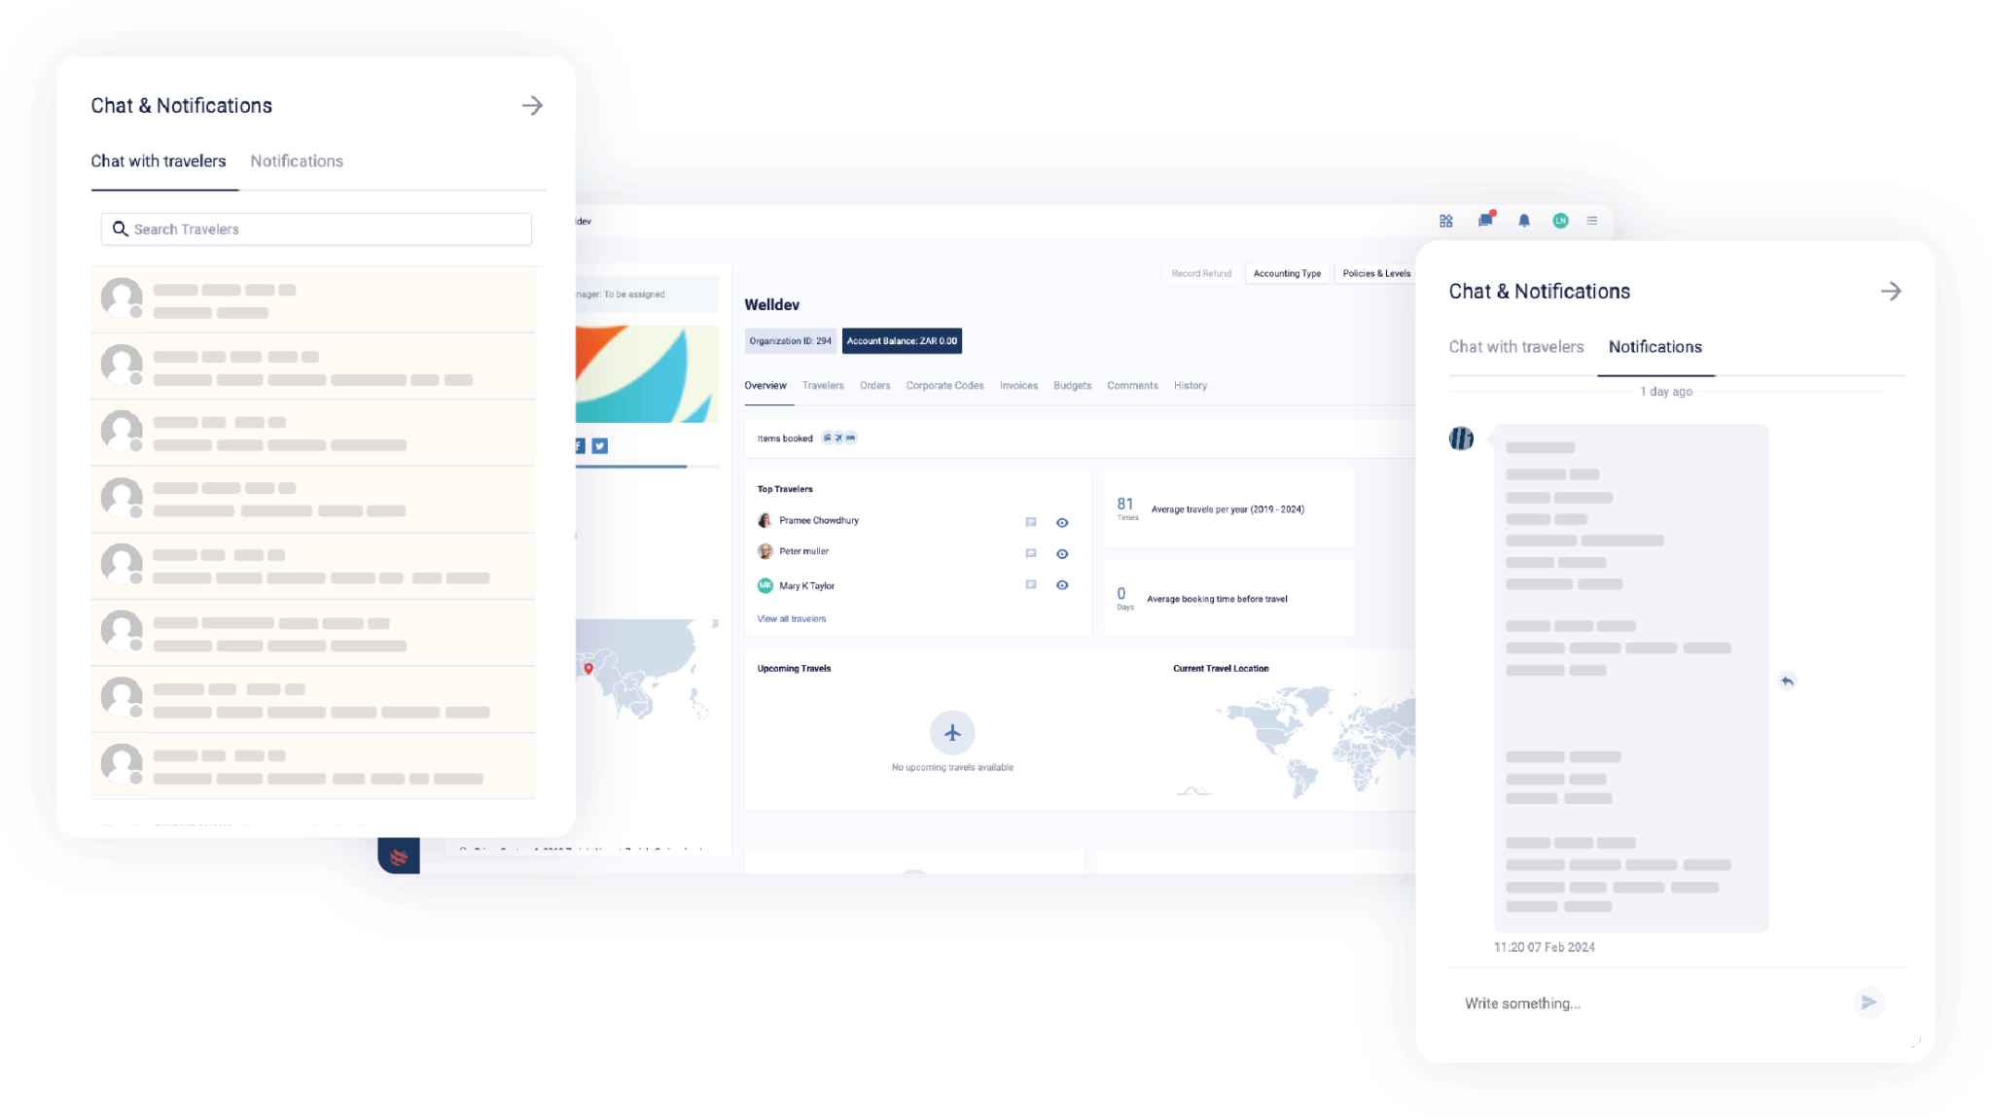
Task: Click the grid/apps icon in top toolbar
Action: tap(1446, 221)
